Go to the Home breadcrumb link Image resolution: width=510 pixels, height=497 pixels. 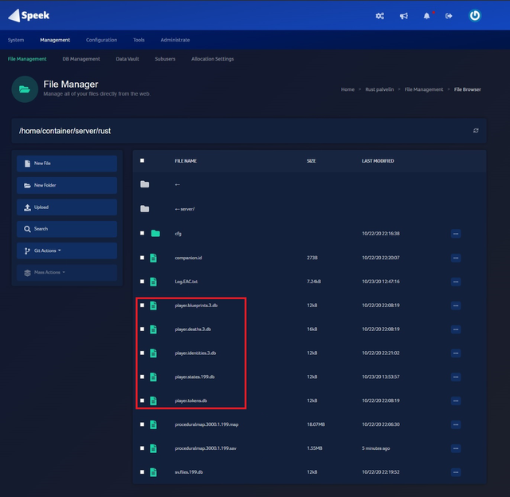point(347,89)
